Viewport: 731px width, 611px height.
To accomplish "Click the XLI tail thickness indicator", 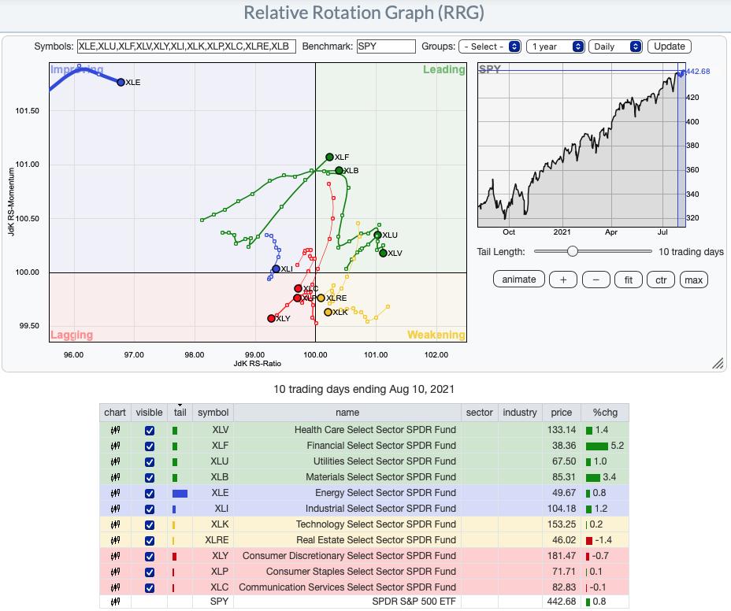I will [174, 509].
